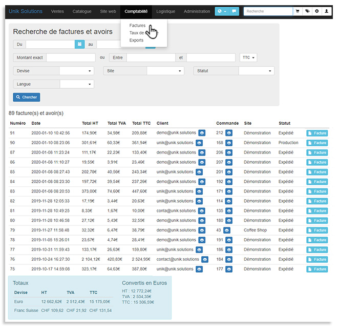
Task: Click the tags icon in the navbar
Action: 307,11
